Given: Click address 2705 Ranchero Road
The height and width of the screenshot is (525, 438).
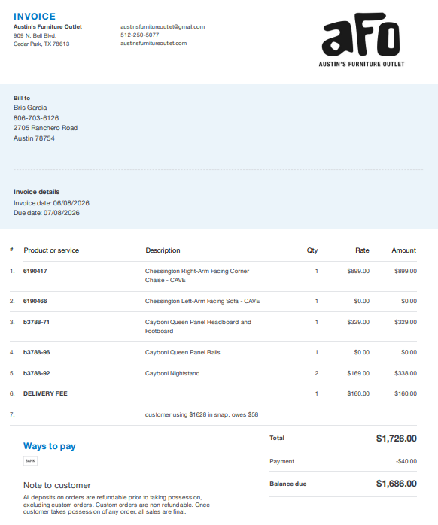Looking at the screenshot, I should (45, 128).
